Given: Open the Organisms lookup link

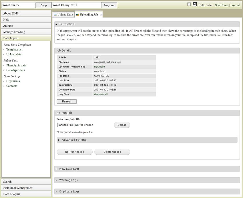Looking at the screenshot, I should pos(13,81).
